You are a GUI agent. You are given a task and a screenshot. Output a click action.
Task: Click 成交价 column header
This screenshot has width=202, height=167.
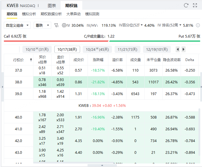pos(78,60)
